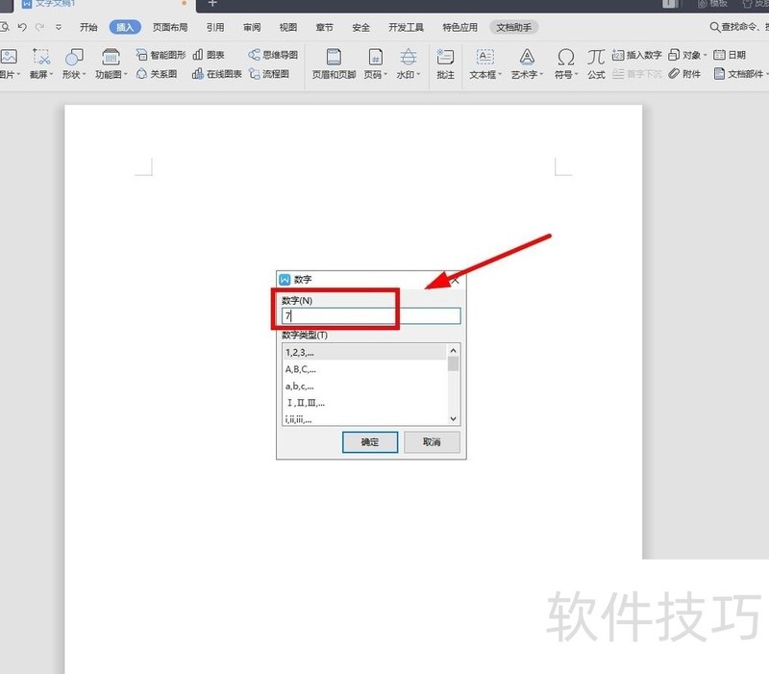Open a new document tab with plus
The height and width of the screenshot is (674, 769).
(212, 4)
